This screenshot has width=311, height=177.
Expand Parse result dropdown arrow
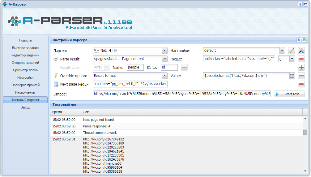click(x=164, y=59)
